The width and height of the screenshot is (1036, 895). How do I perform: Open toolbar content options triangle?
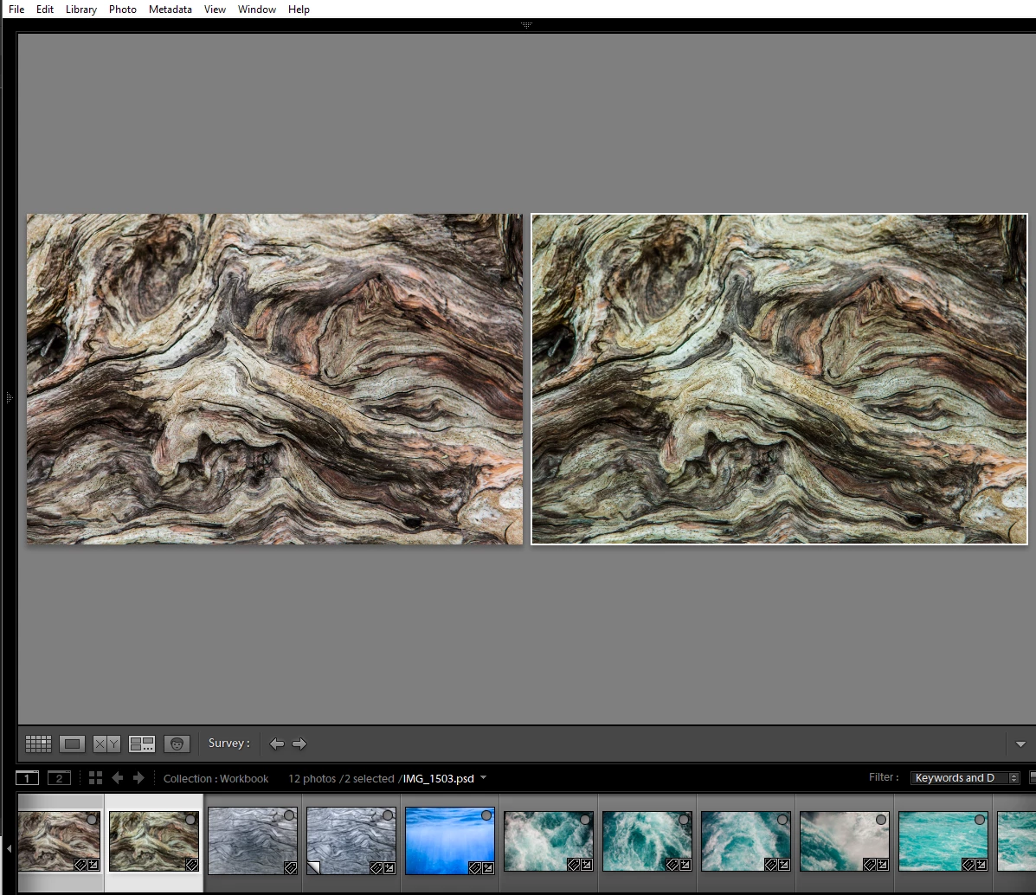1020,744
